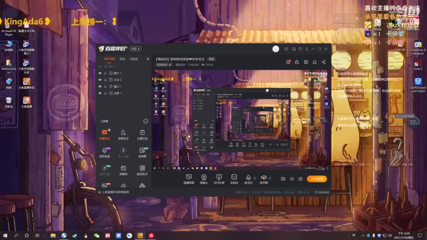Lock the 图片 1 source layer

coord(105,73)
